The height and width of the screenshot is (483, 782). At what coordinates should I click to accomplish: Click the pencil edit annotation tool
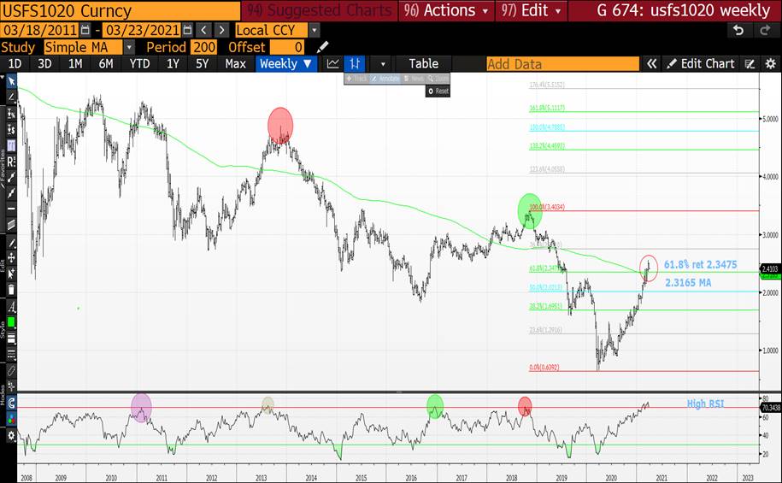(x=11, y=243)
